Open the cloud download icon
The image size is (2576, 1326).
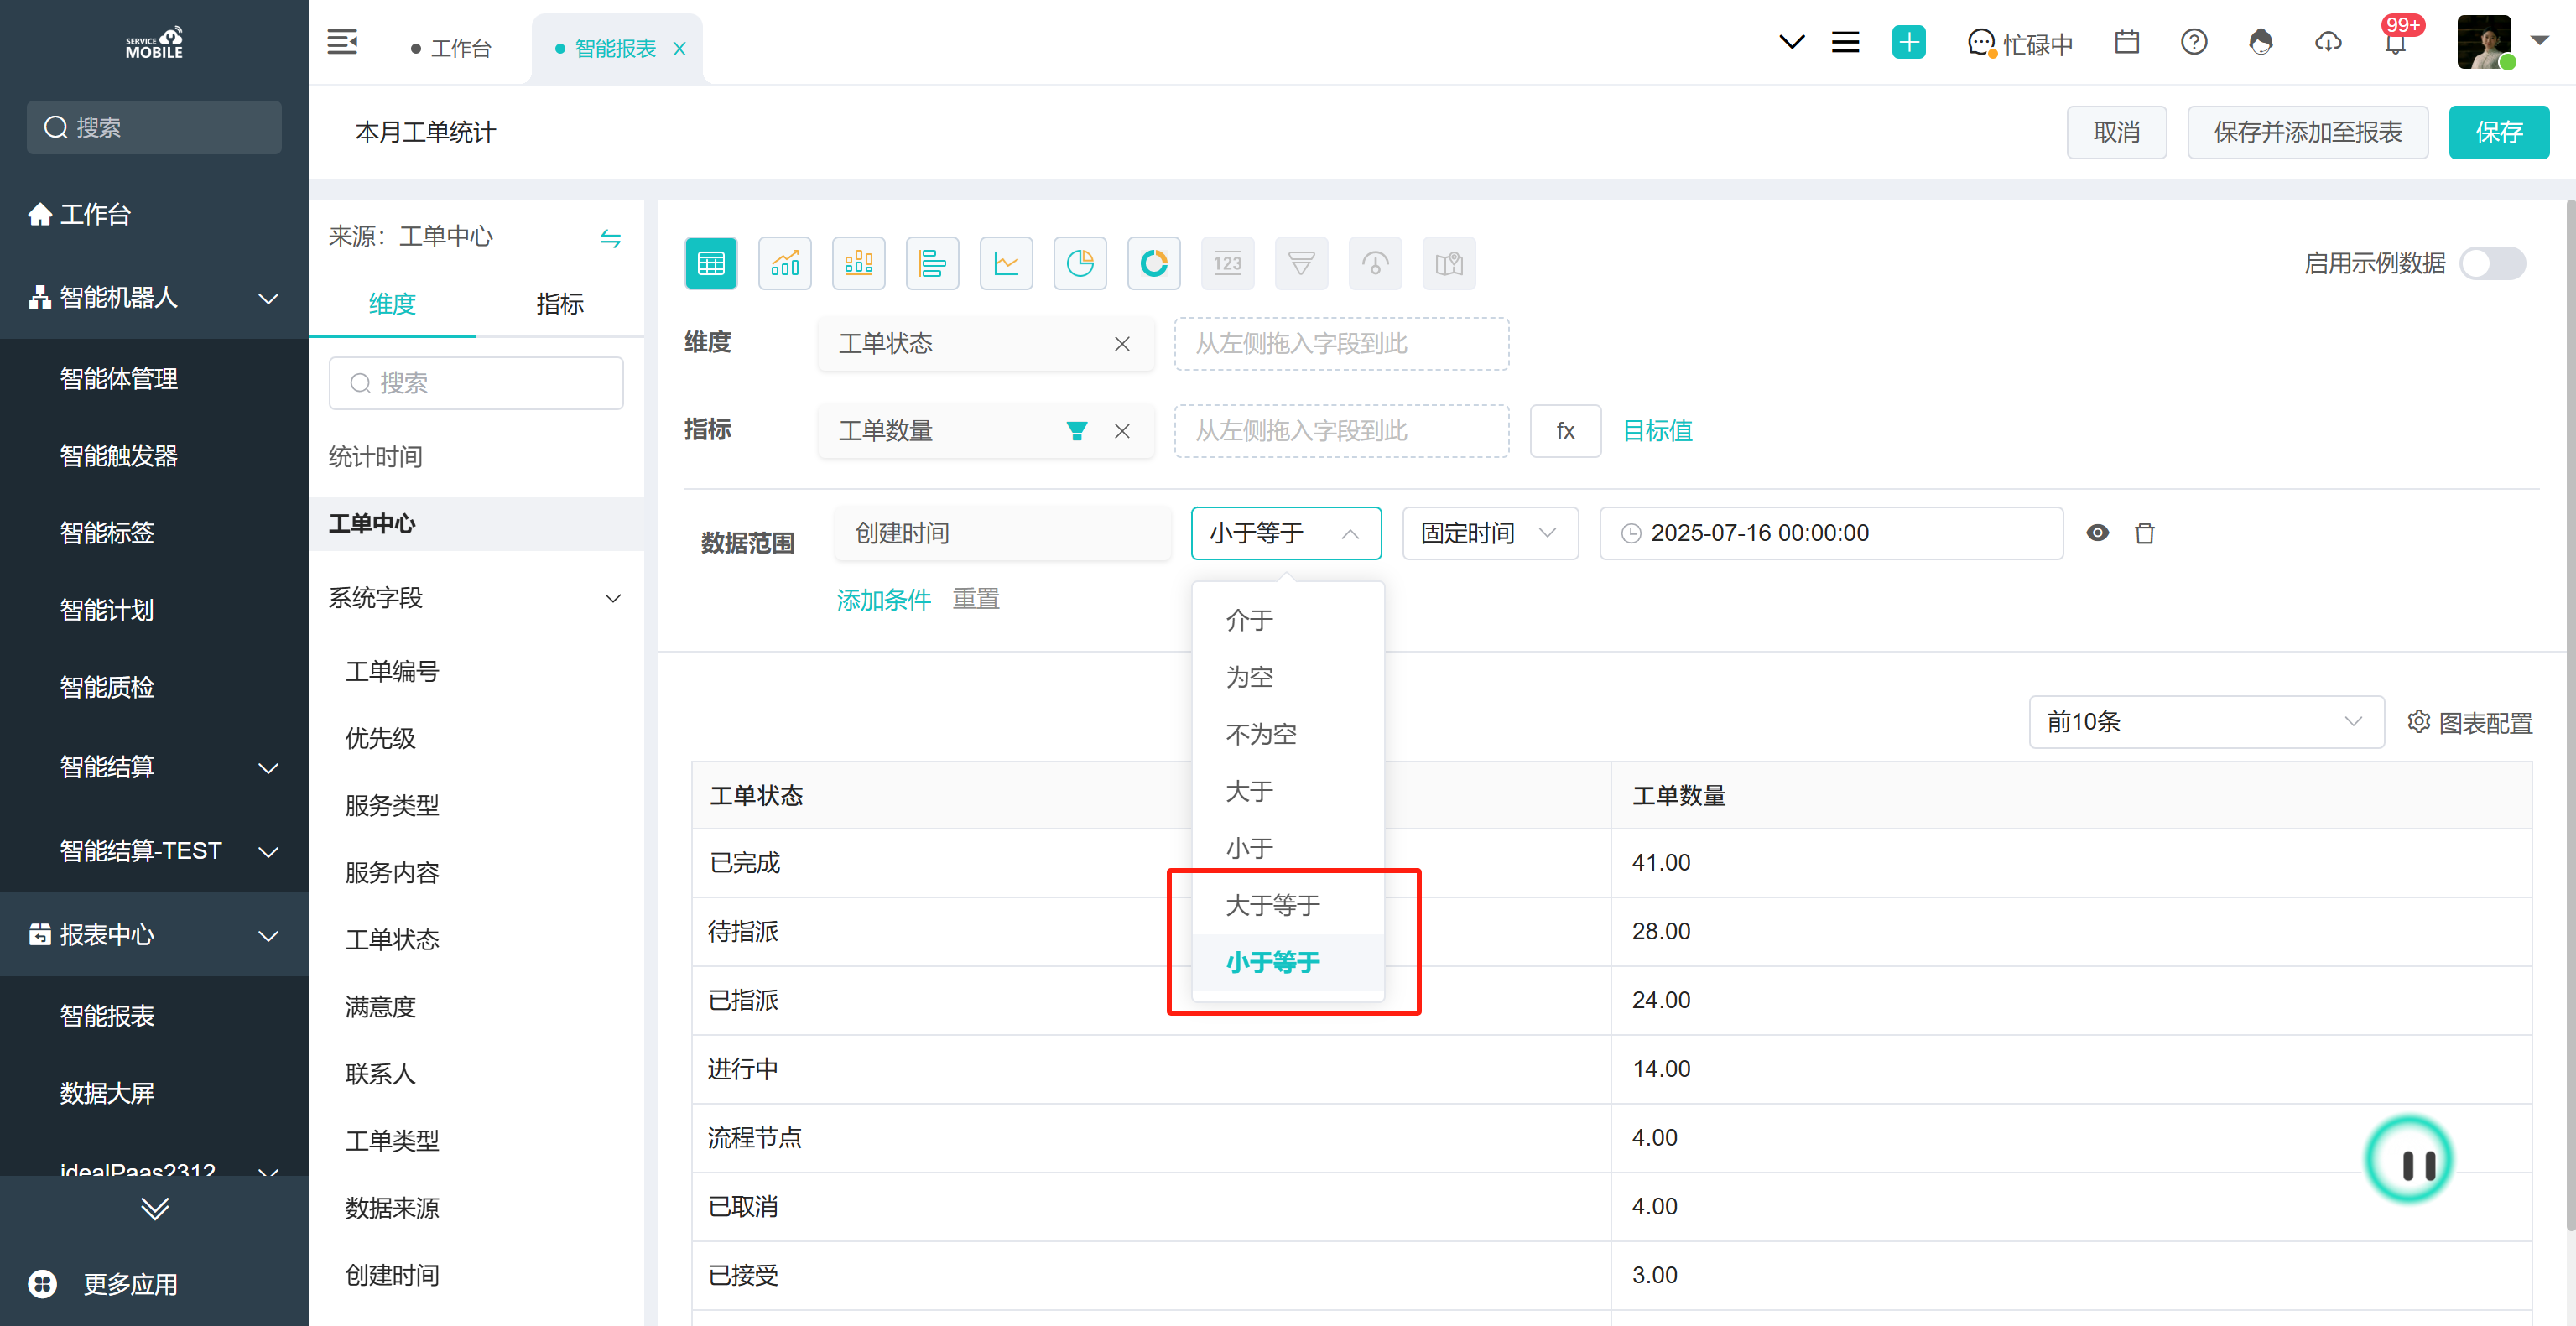coord(2328,42)
